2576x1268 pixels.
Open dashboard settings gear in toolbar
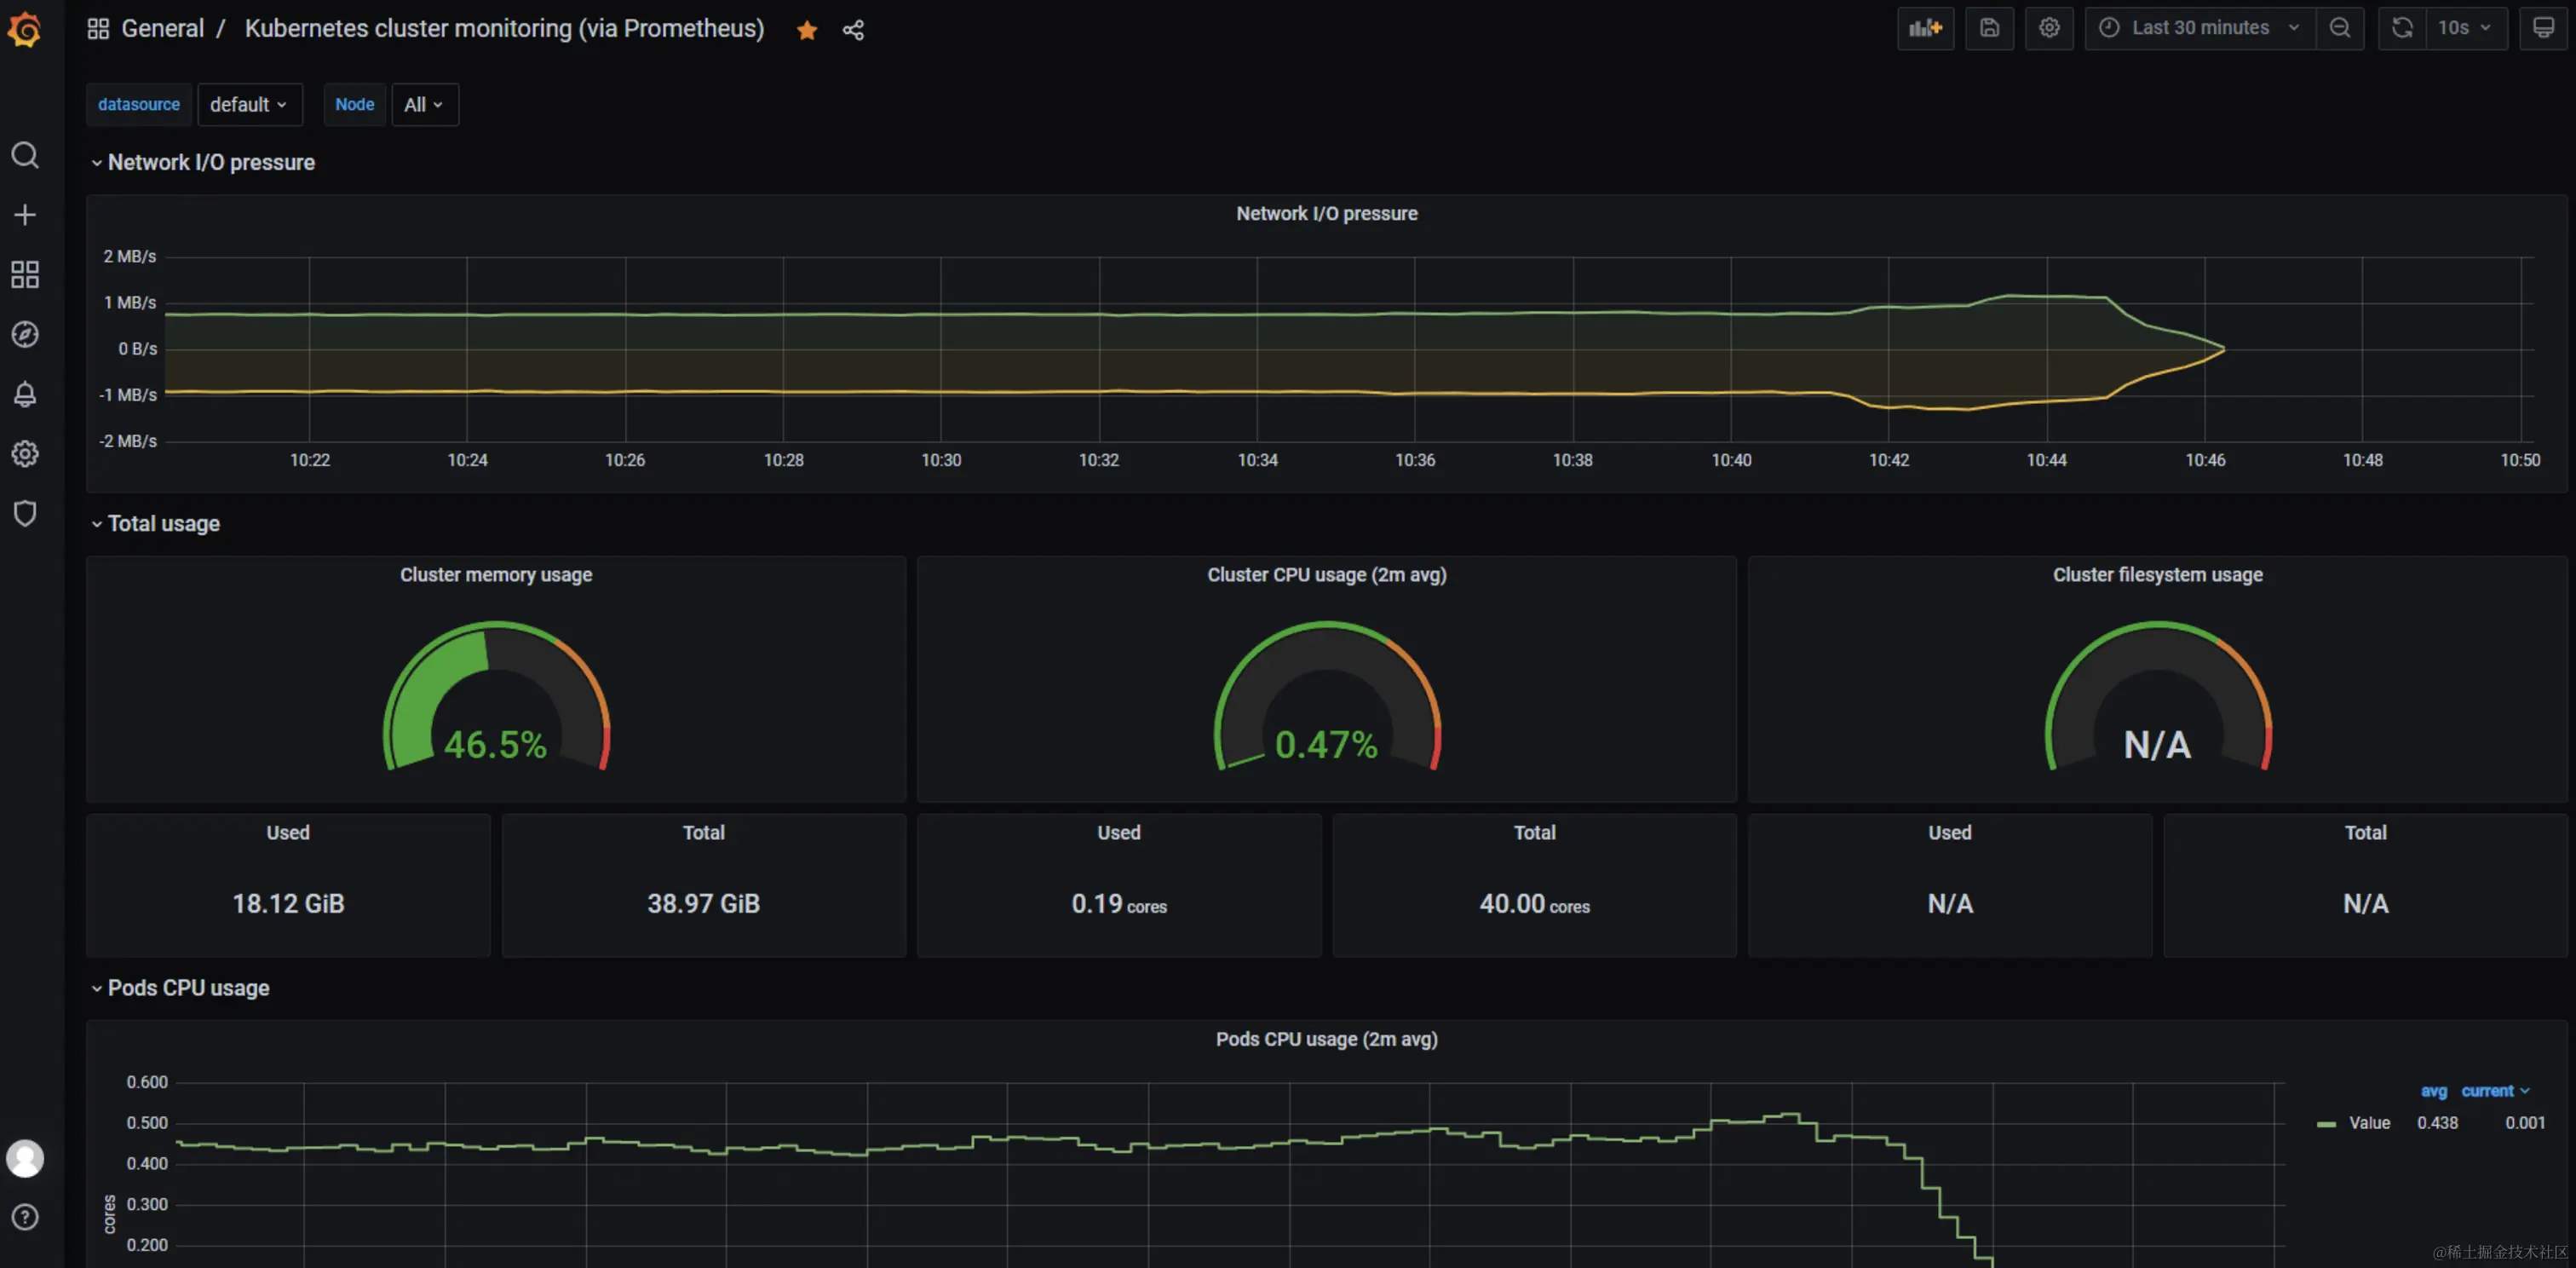(2049, 28)
